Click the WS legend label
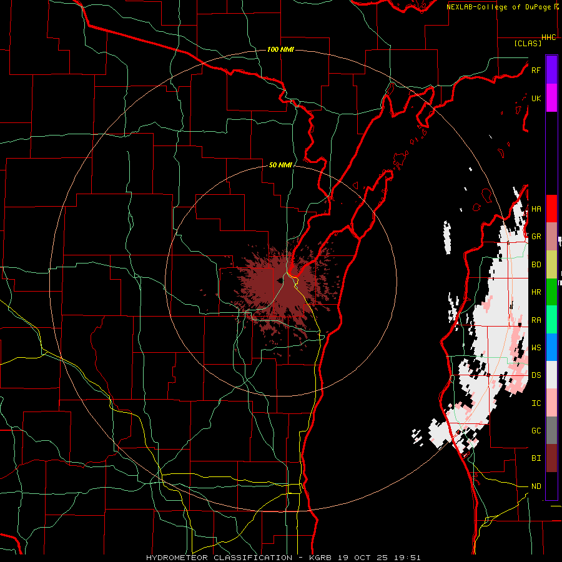This screenshot has width=562, height=562. 536,348
